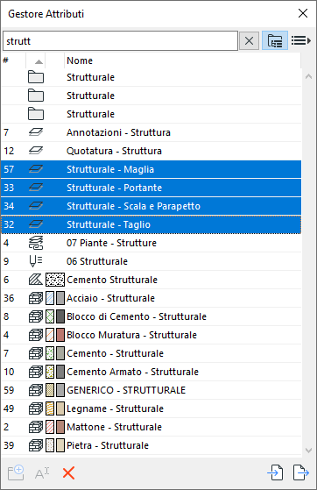
Task: Click fill pattern swatch of Cemento Strutturale
Action: [55, 280]
